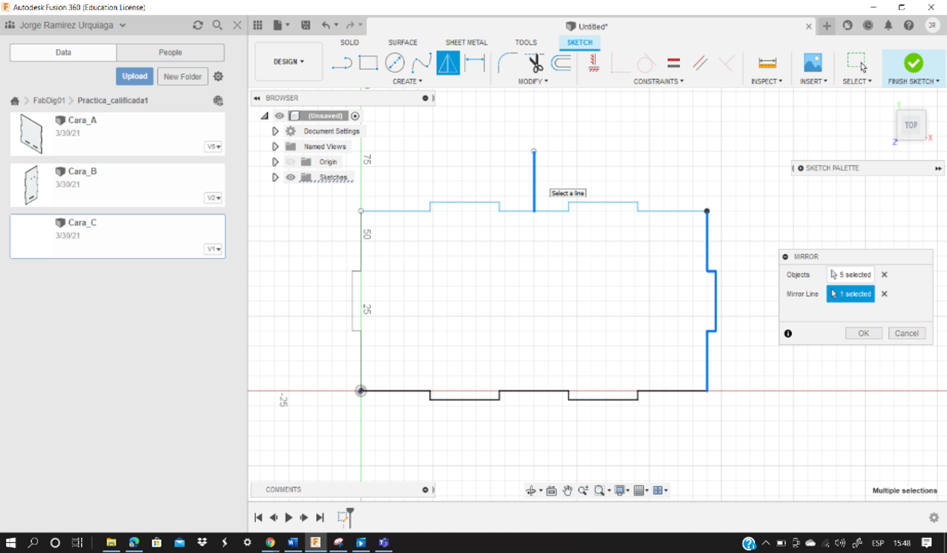
Task: Switch to the People tab
Action: (x=170, y=52)
